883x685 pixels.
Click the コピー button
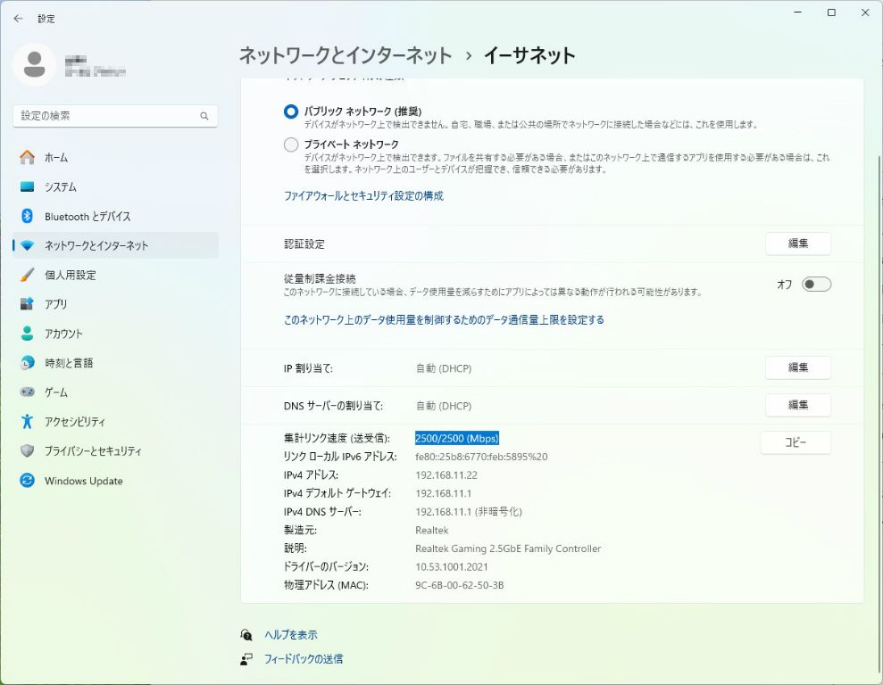795,442
